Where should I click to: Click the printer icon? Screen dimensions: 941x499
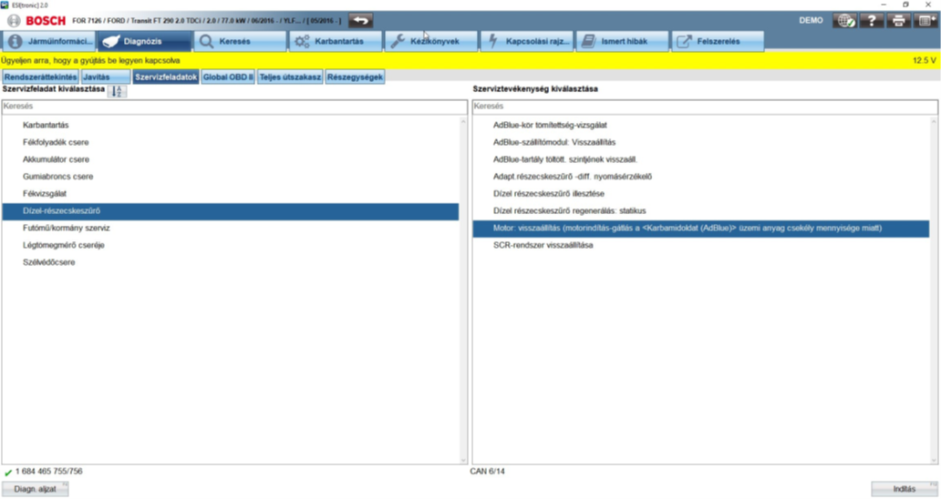[x=898, y=20]
